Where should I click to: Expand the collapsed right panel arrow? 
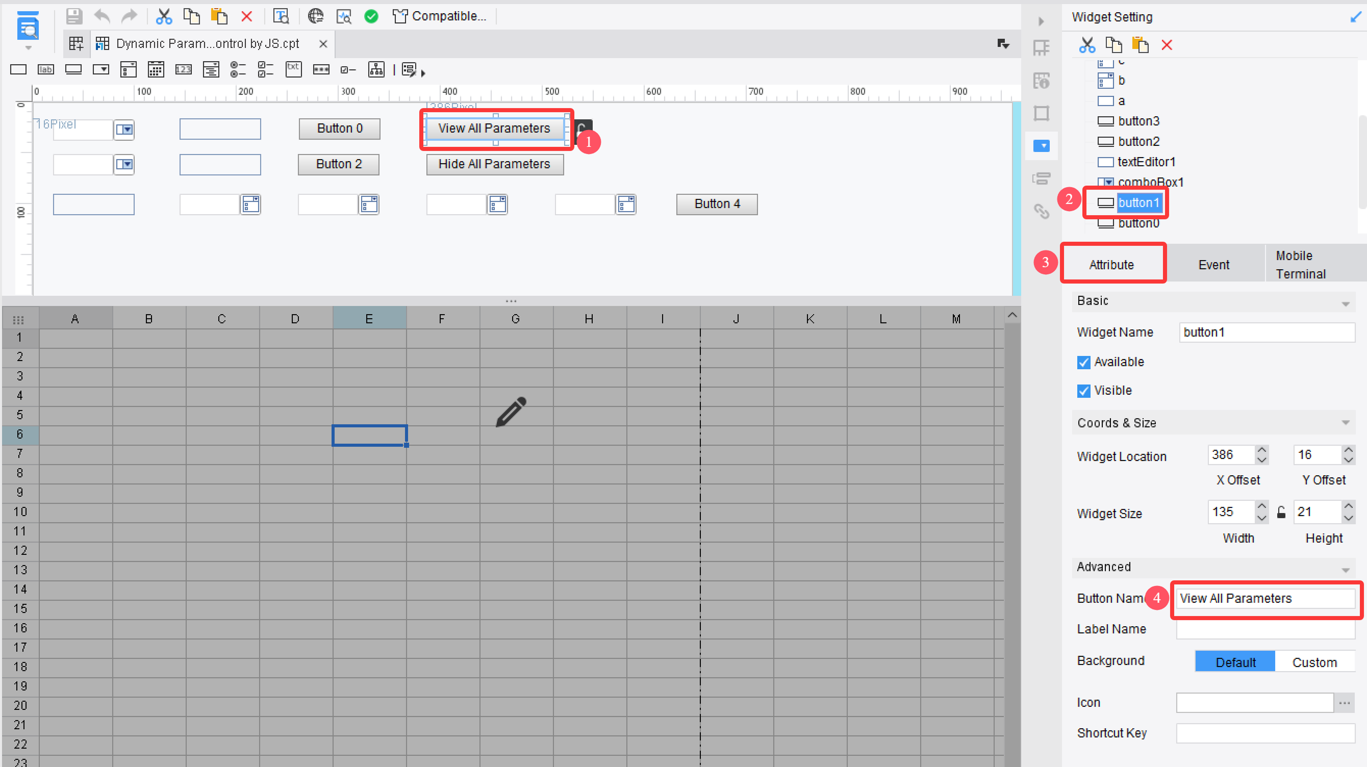[1041, 21]
